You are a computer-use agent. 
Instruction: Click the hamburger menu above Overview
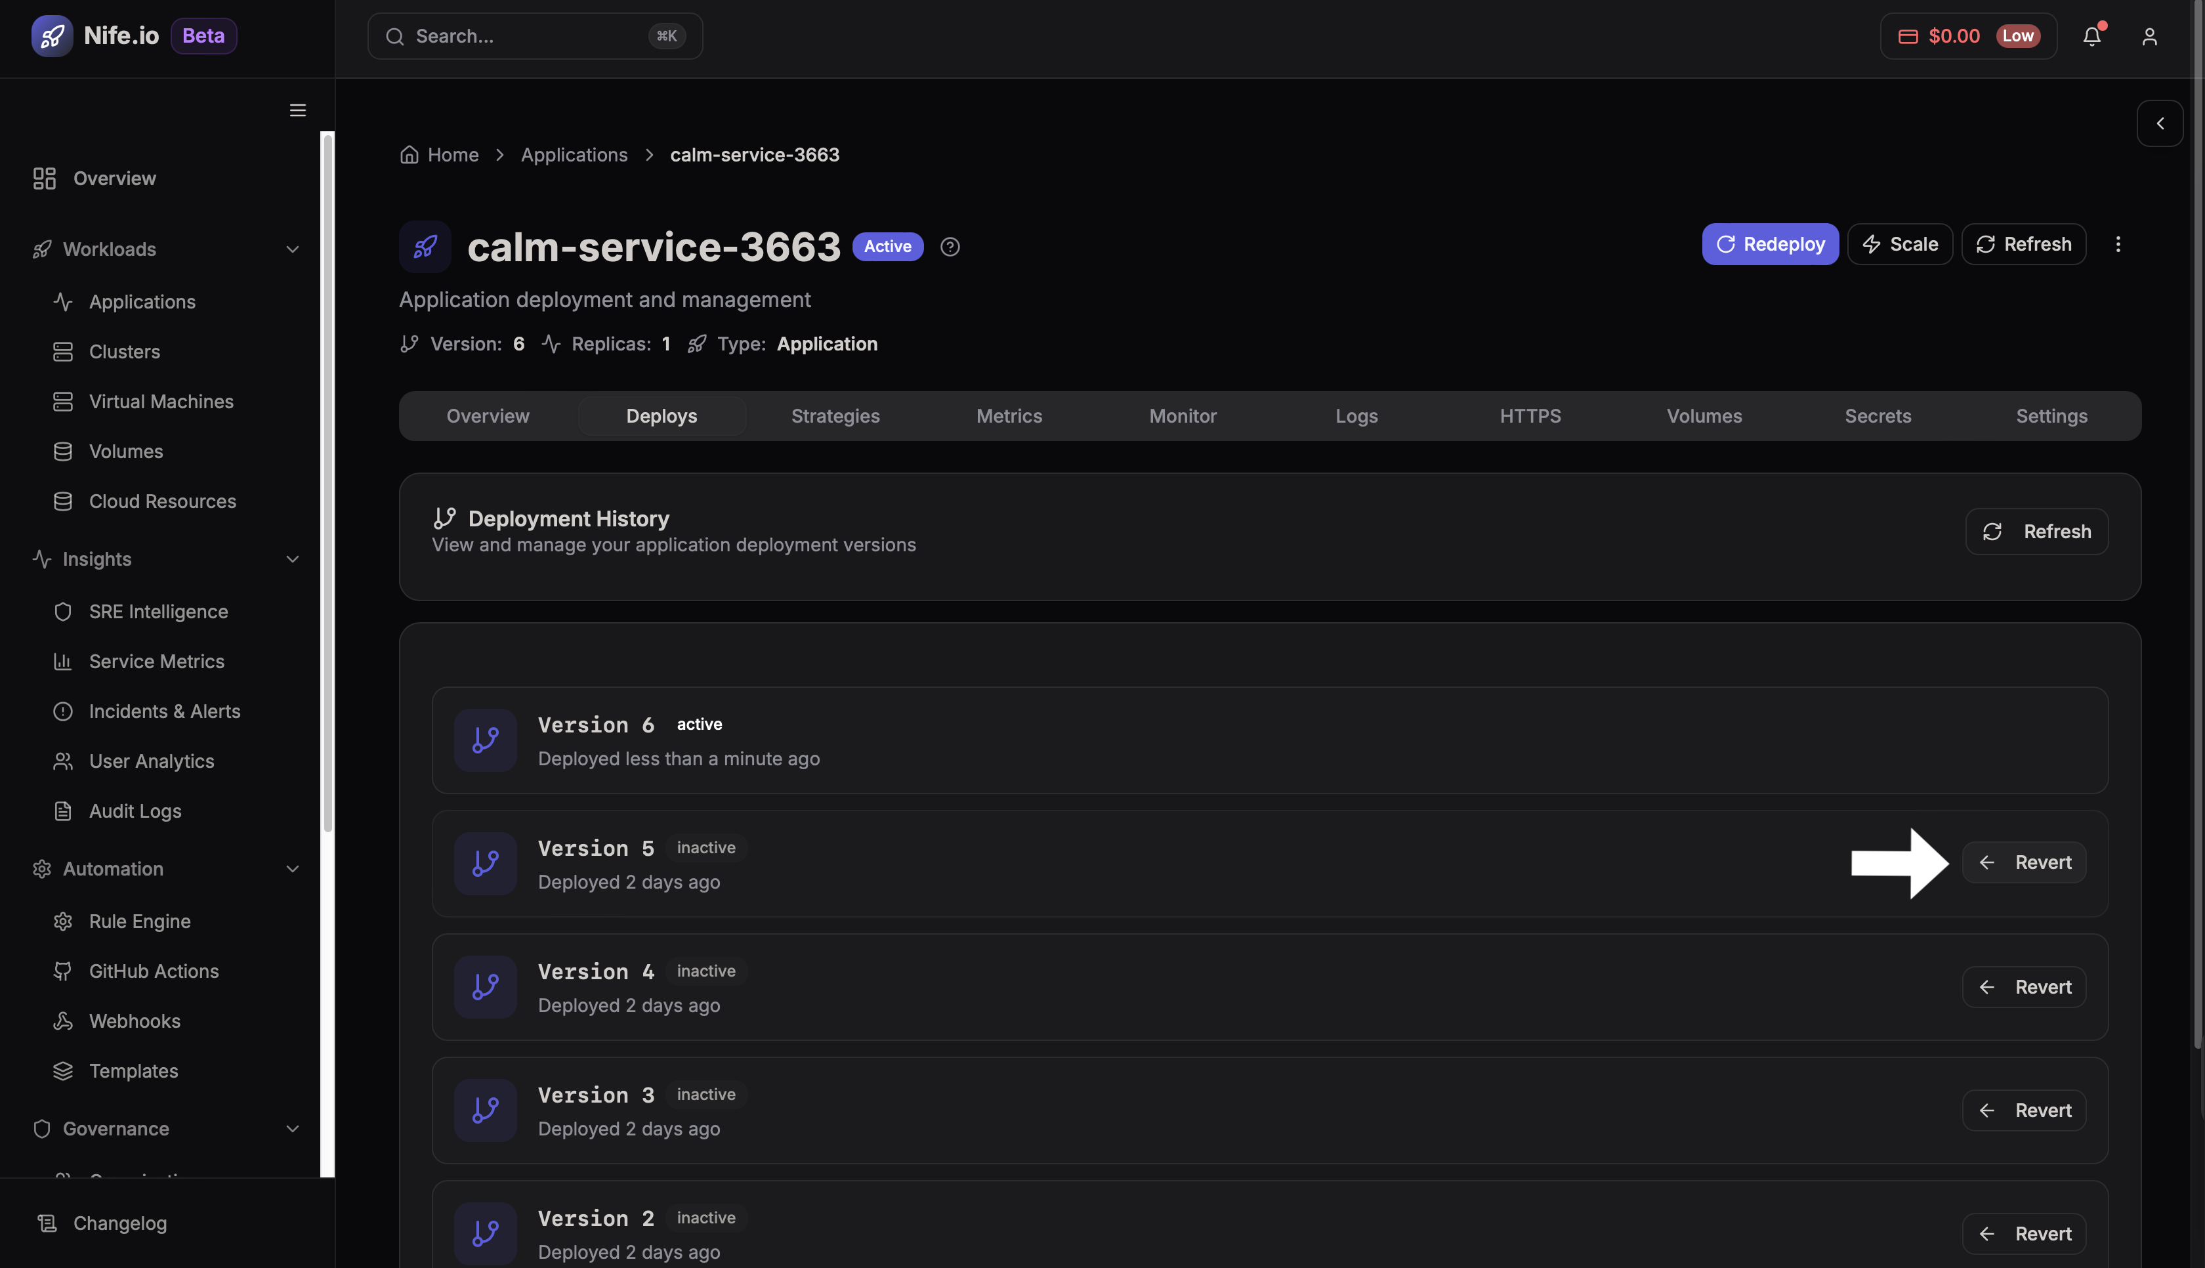pyautogui.click(x=297, y=110)
